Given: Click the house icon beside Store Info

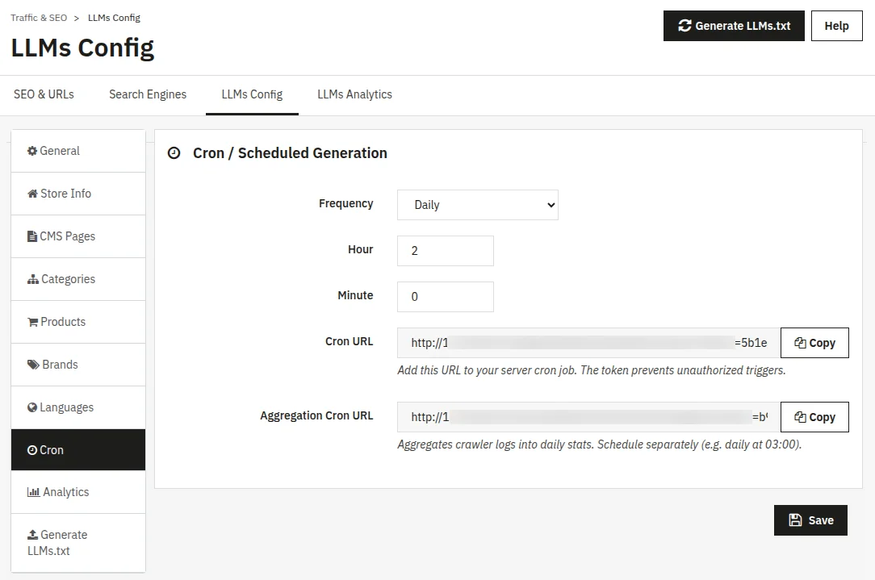Looking at the screenshot, I should click(32, 194).
